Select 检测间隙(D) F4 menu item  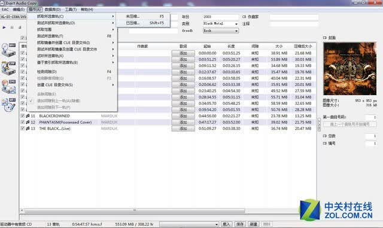coord(72,72)
